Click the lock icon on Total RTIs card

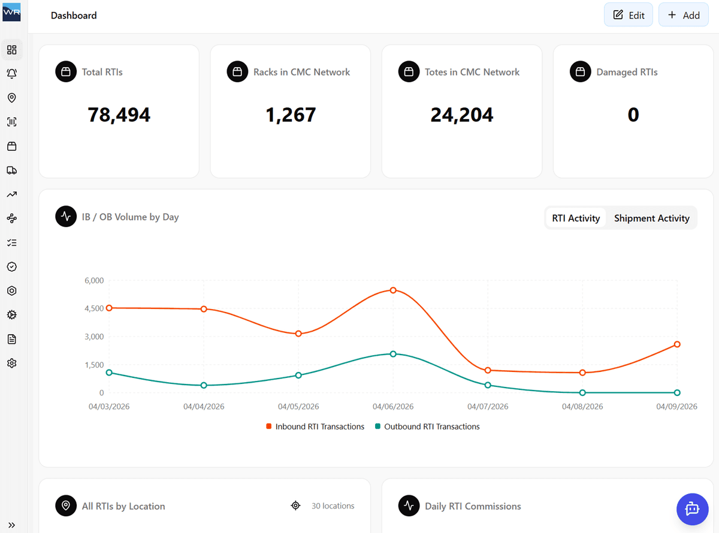click(x=65, y=71)
